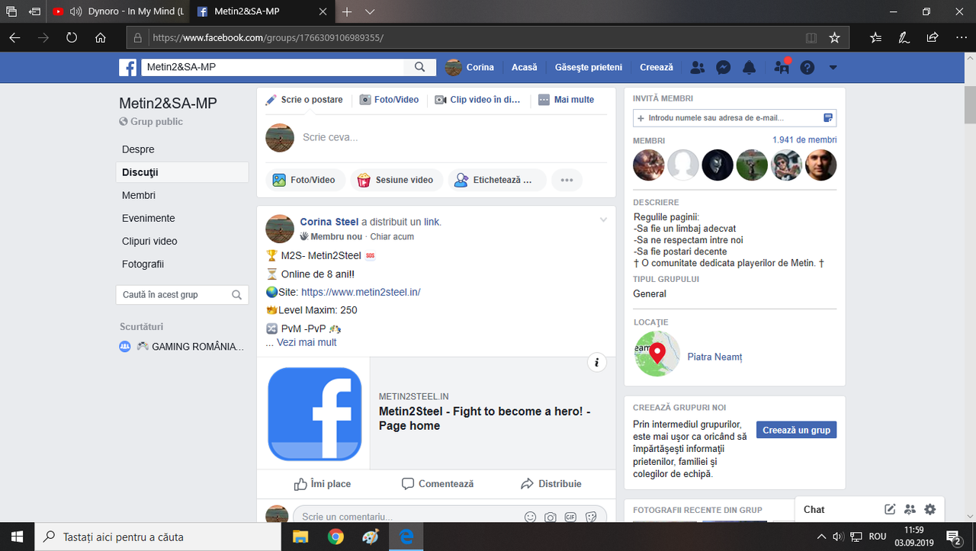Screen dimensions: 976x551
Task: Open 1.941 de membri link
Action: coord(804,140)
